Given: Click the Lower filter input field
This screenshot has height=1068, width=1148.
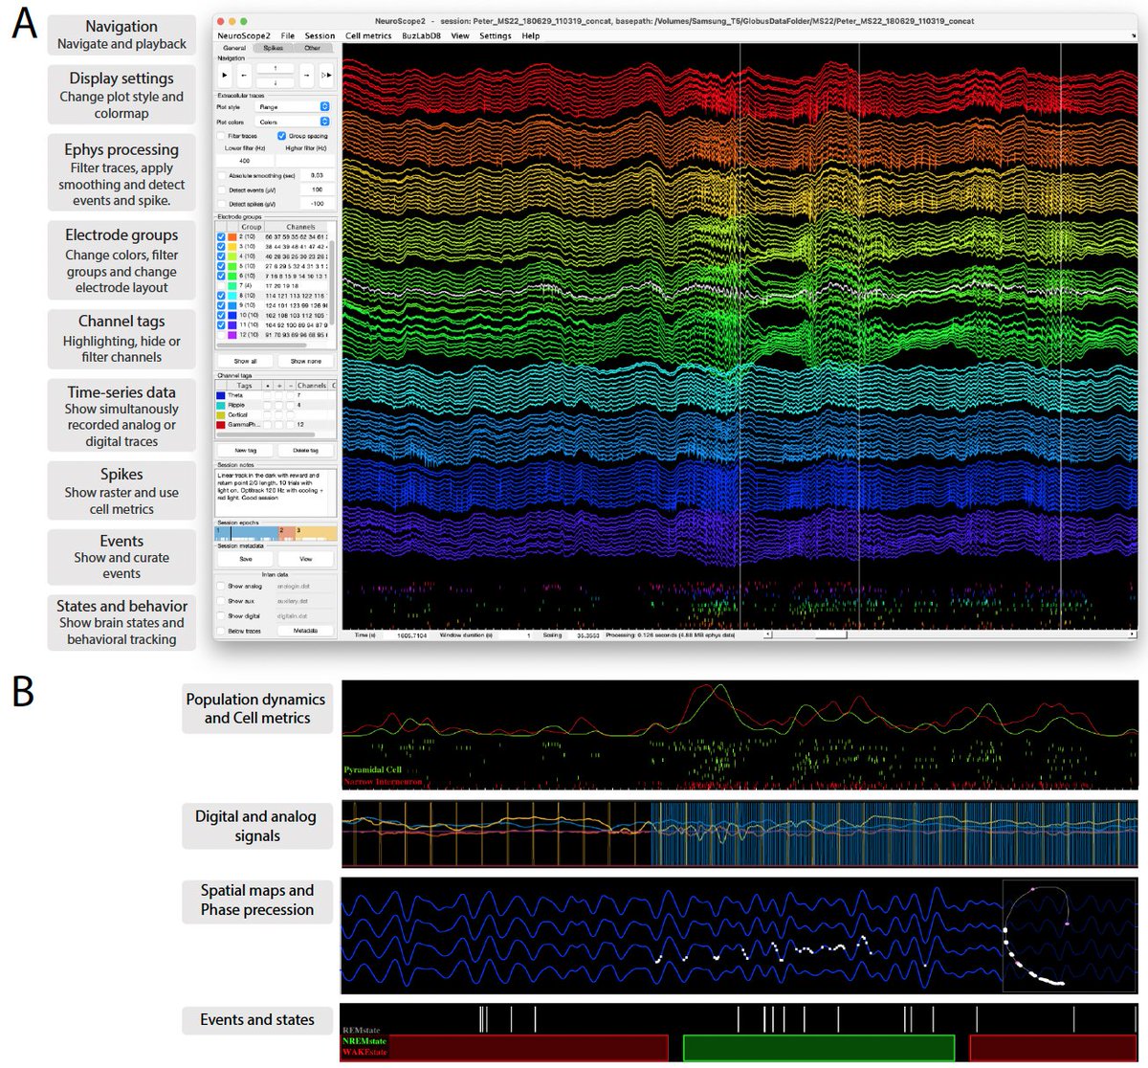Looking at the screenshot, I should point(245,161).
